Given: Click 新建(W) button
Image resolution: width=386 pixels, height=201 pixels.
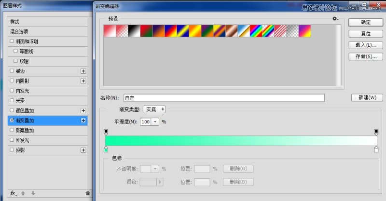Looking at the screenshot, I should click(x=367, y=98).
